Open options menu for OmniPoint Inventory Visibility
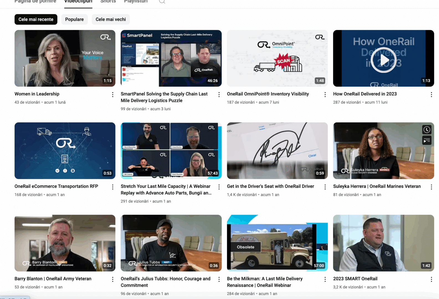 [325, 95]
